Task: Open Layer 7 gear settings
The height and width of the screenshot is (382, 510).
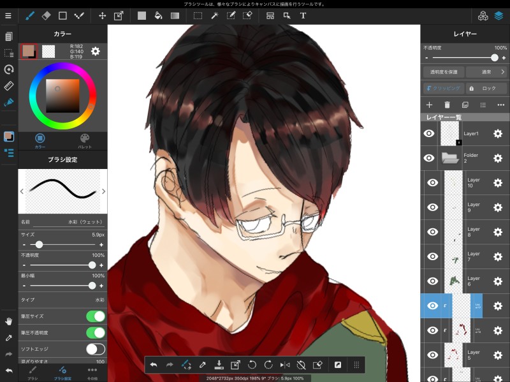Action: pyautogui.click(x=498, y=257)
